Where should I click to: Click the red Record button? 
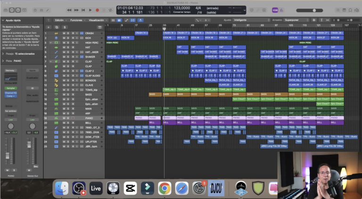(x=97, y=10)
